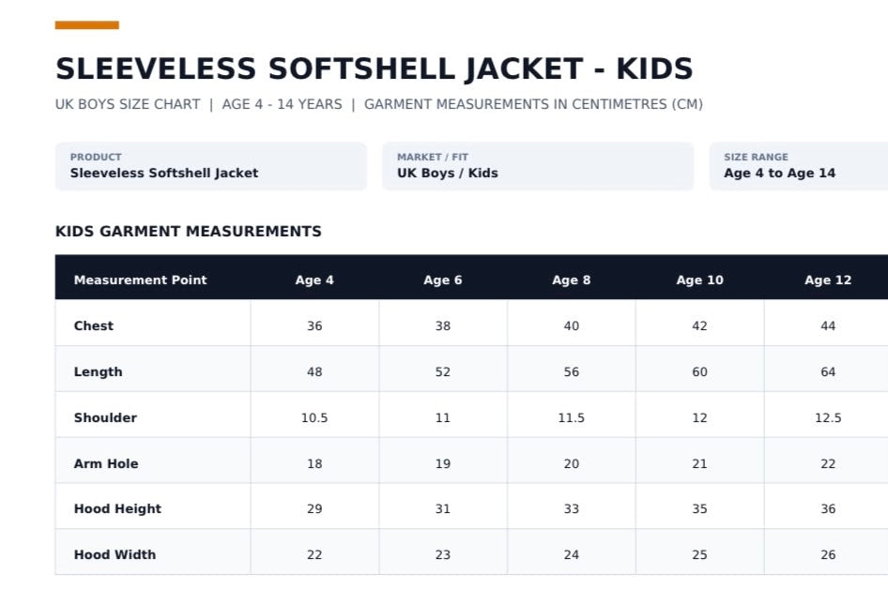Click the Shoulder value 10.5 for Age 4
Screen dimensions: 888x589
[x=314, y=417]
